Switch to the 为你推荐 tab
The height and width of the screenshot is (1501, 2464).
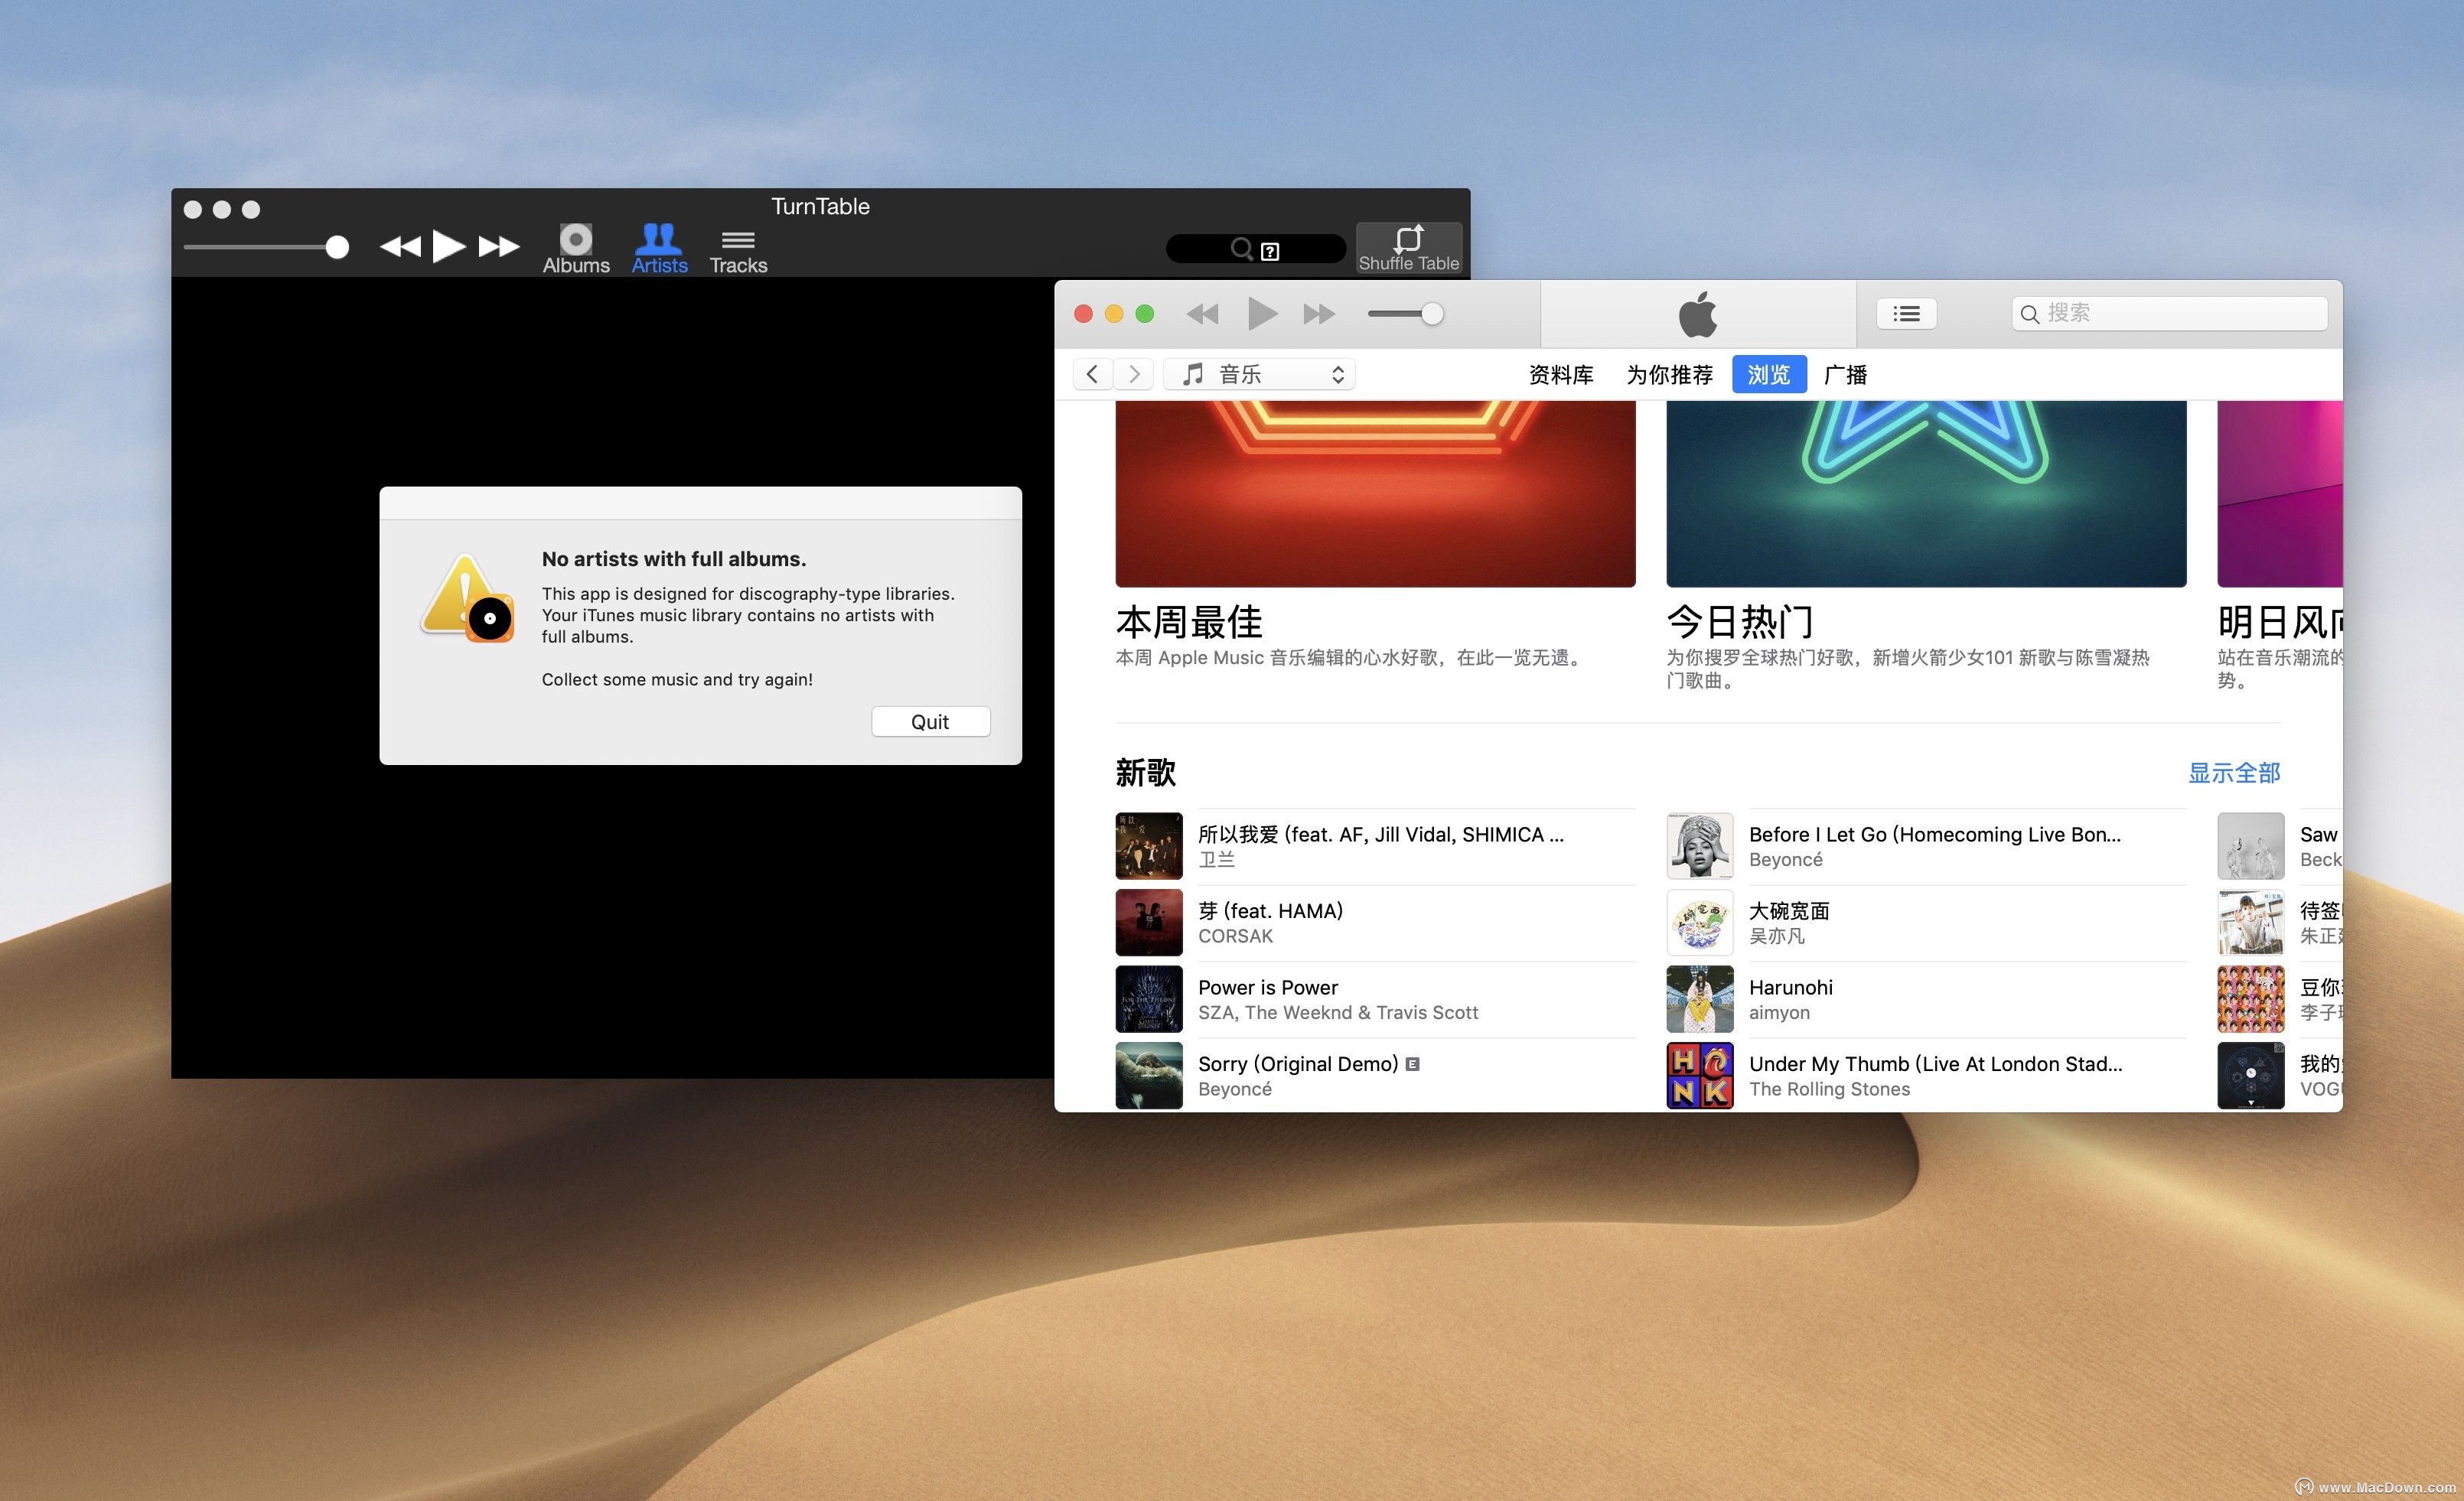pyautogui.click(x=1669, y=375)
